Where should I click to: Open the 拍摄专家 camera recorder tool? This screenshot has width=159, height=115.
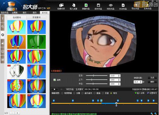pyautogui.click(x=61, y=7)
